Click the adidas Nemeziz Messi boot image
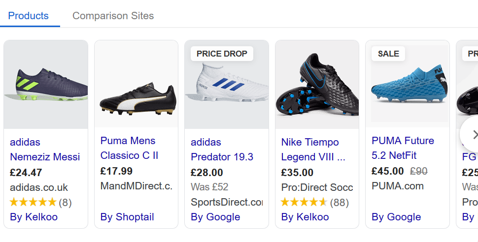 tap(46, 85)
